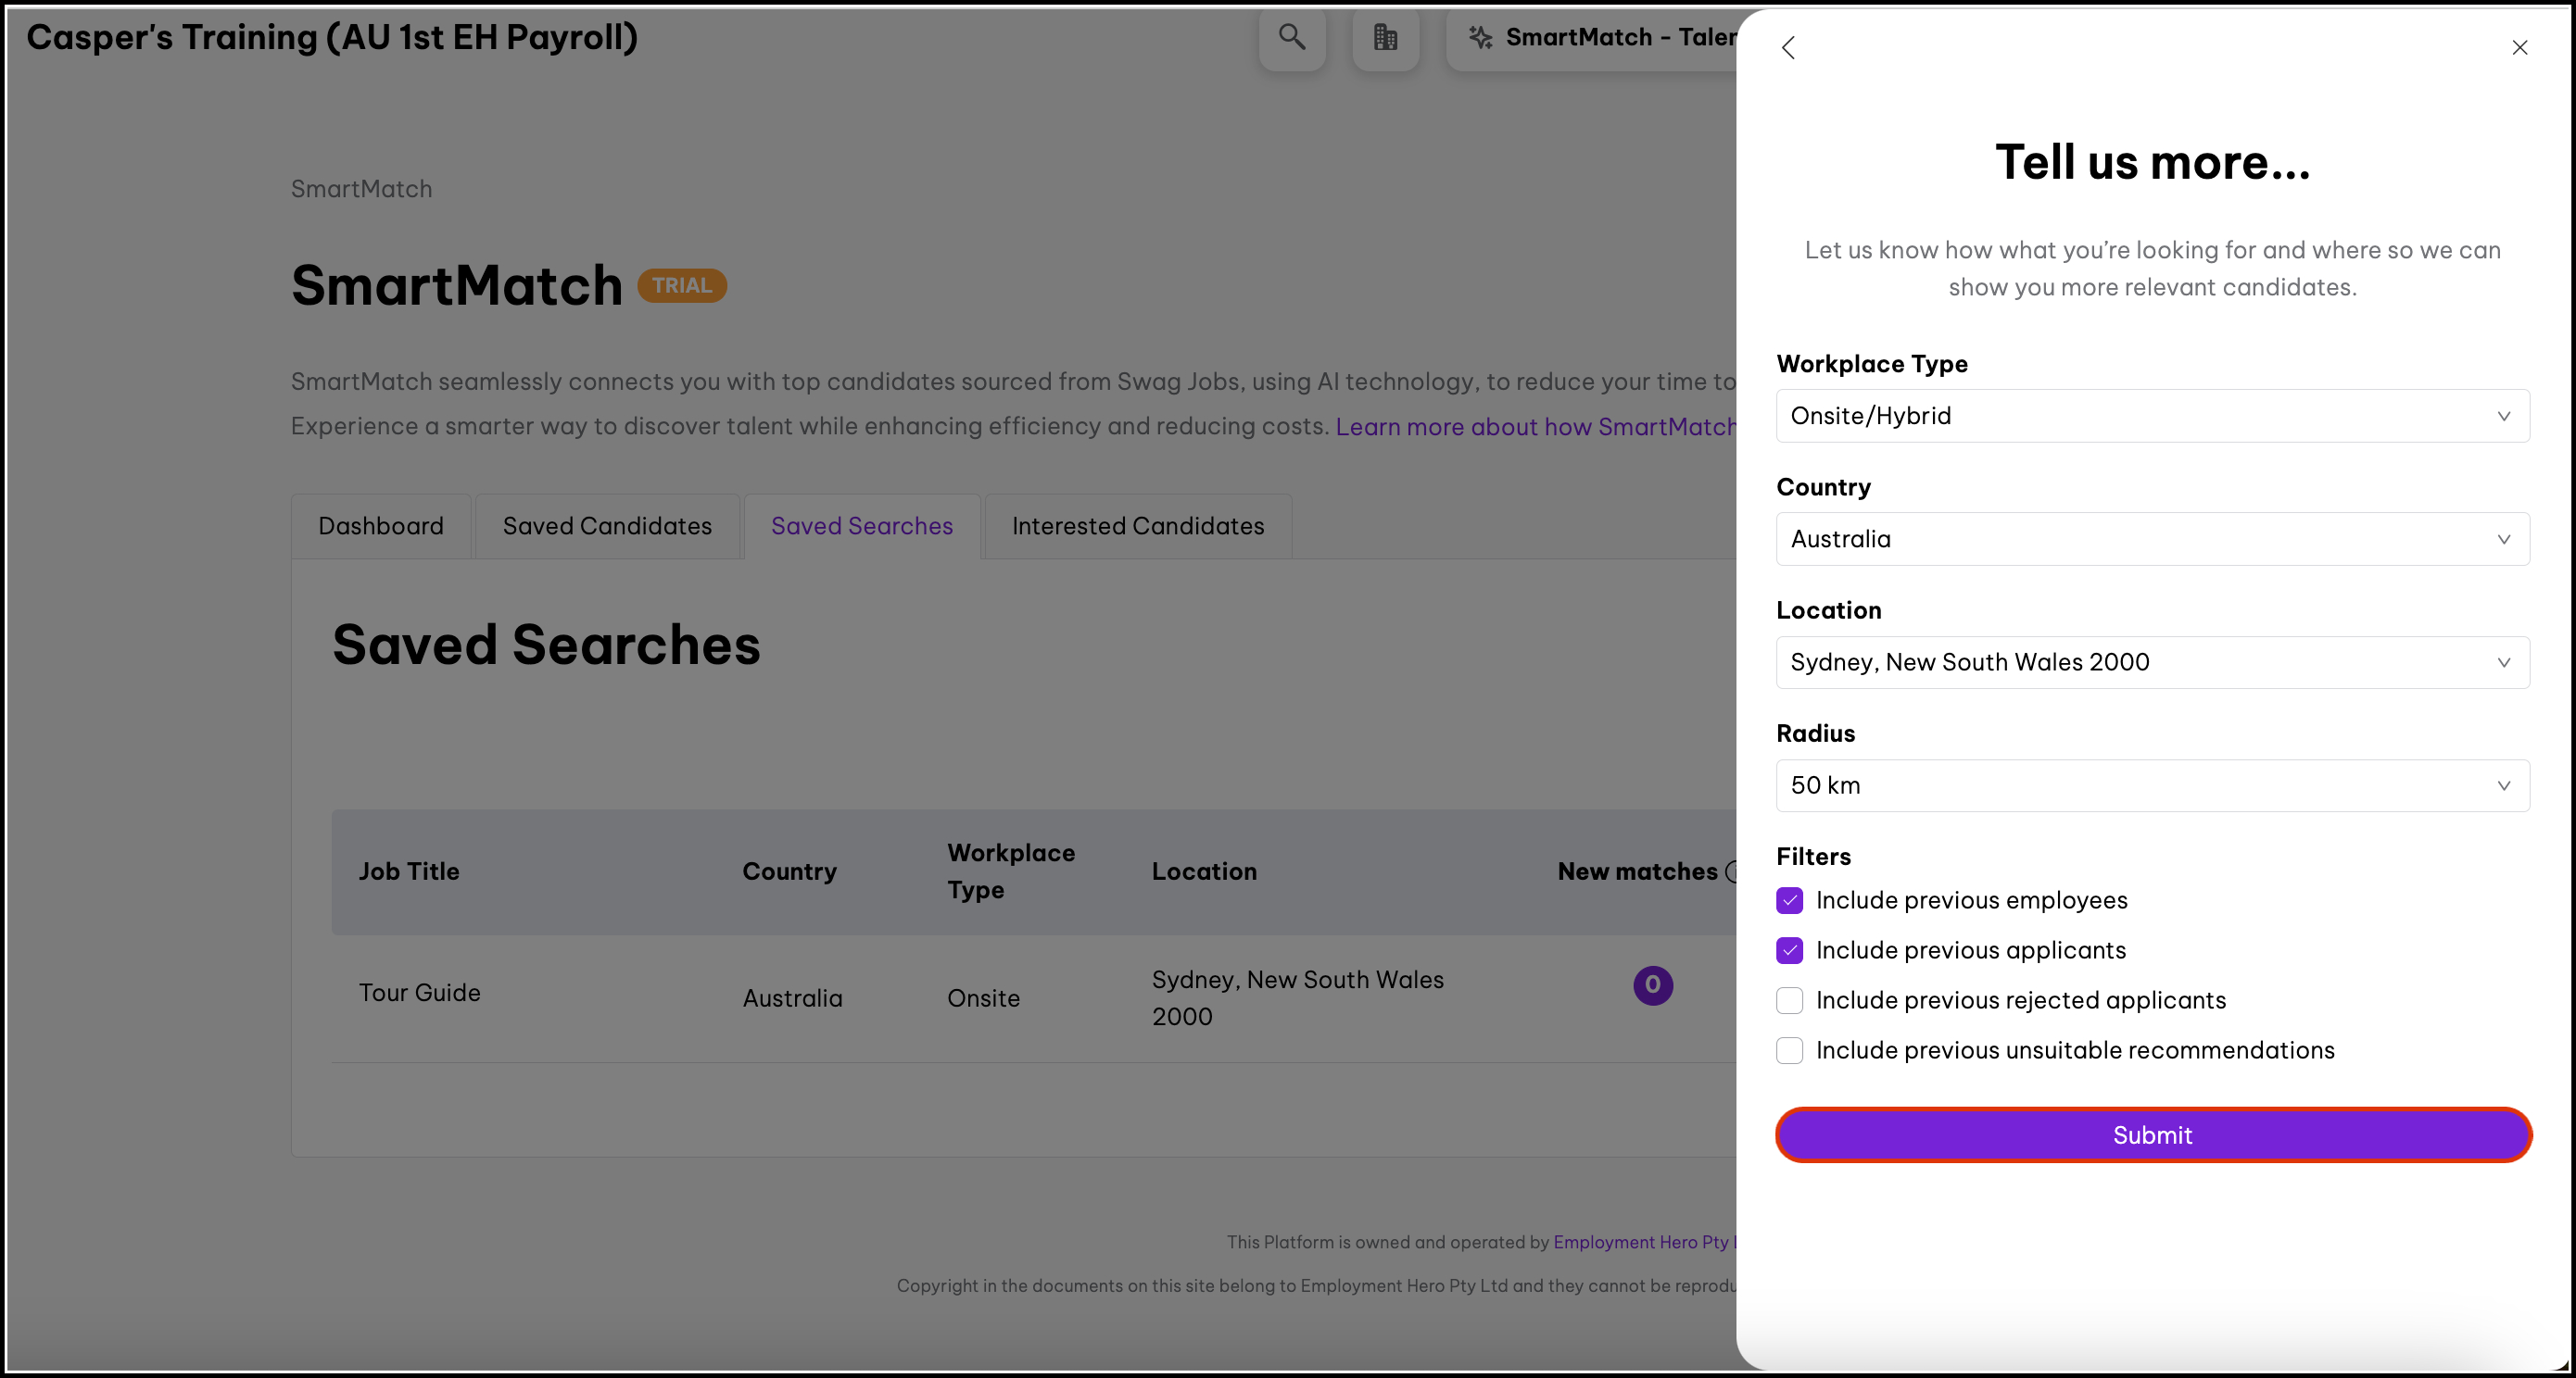This screenshot has height=1378, width=2576.
Task: Check Include previous unsuitable recommendations
Action: 1789,1050
